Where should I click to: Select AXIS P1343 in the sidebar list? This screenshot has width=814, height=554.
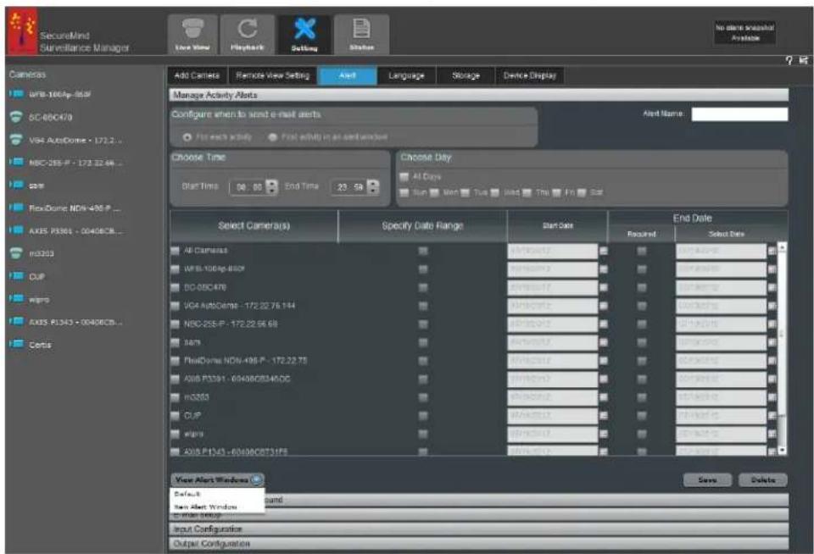[66, 322]
